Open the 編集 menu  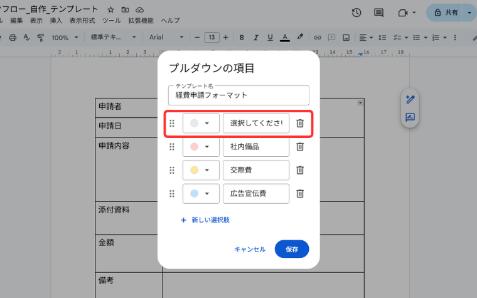click(16, 21)
